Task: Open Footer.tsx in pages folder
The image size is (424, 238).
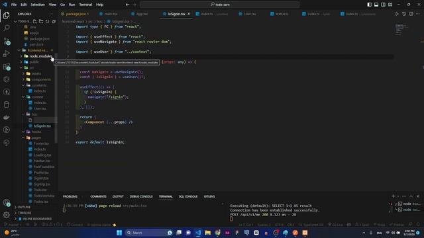Action: (41, 143)
